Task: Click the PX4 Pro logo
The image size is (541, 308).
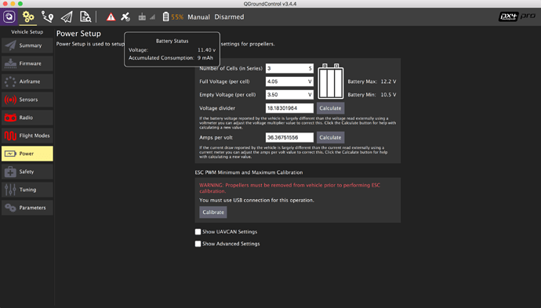Action: 517,16
